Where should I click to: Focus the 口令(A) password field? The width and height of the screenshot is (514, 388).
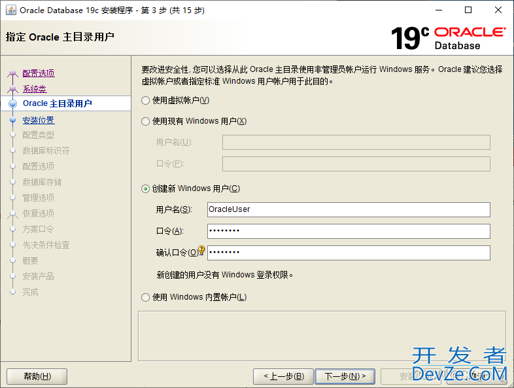[349, 231]
